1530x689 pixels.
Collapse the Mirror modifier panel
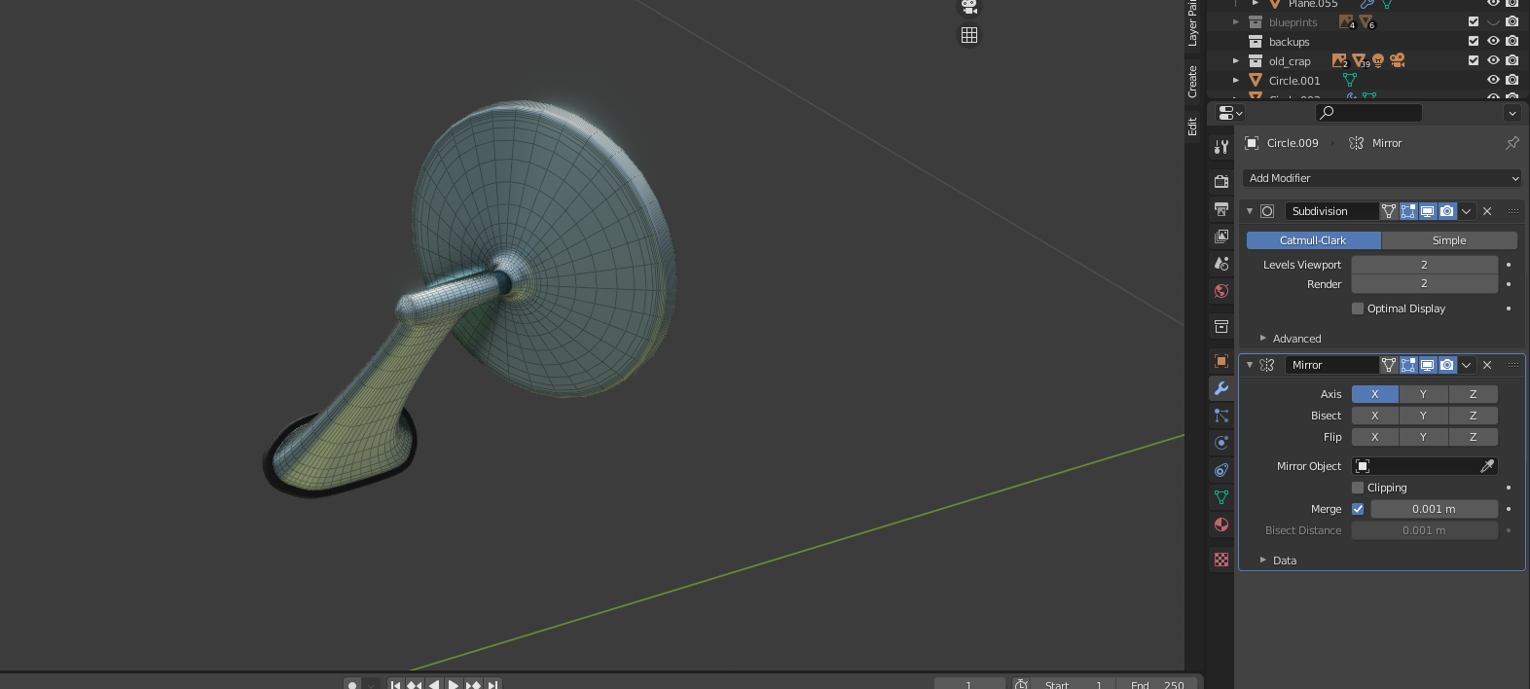[1250, 365]
